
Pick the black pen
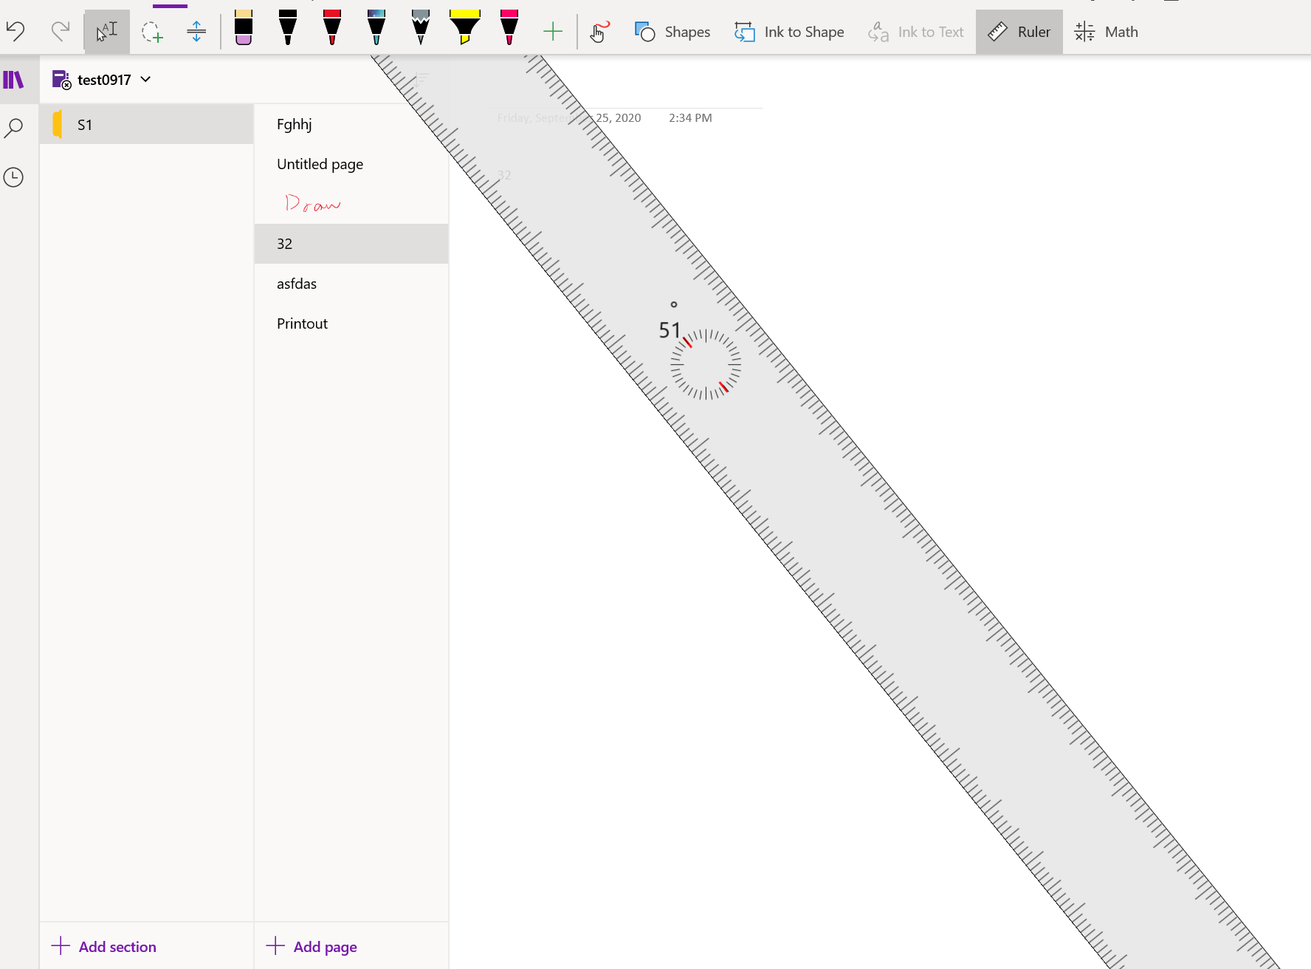click(288, 28)
